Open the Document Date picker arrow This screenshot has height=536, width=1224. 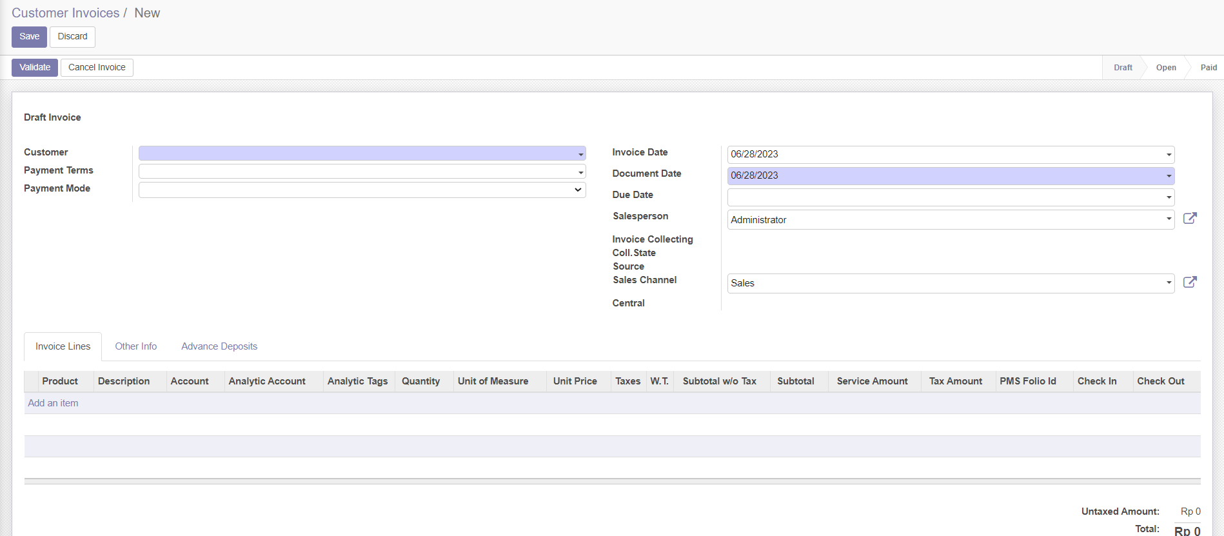pos(1169,176)
